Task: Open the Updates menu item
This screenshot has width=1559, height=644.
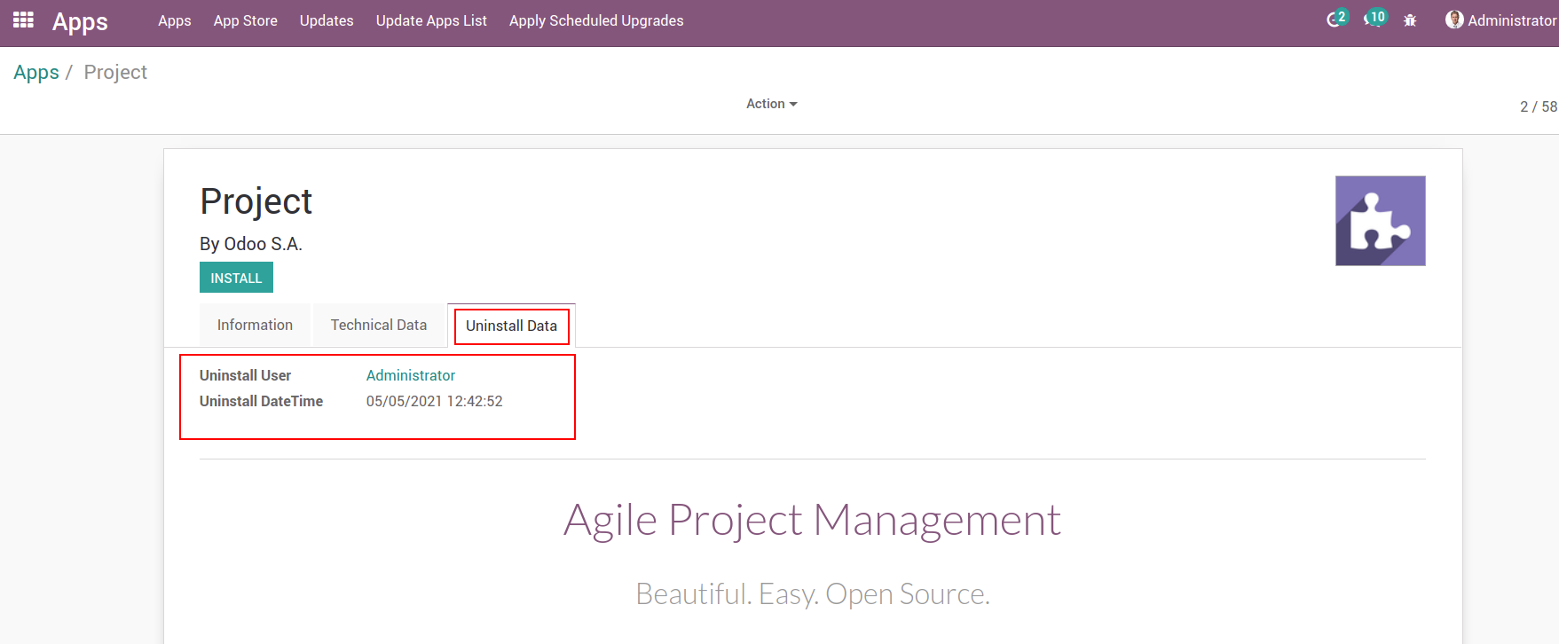Action: point(327,20)
